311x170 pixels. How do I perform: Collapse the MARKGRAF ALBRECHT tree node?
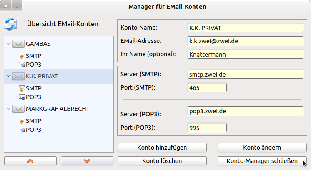click(8, 109)
